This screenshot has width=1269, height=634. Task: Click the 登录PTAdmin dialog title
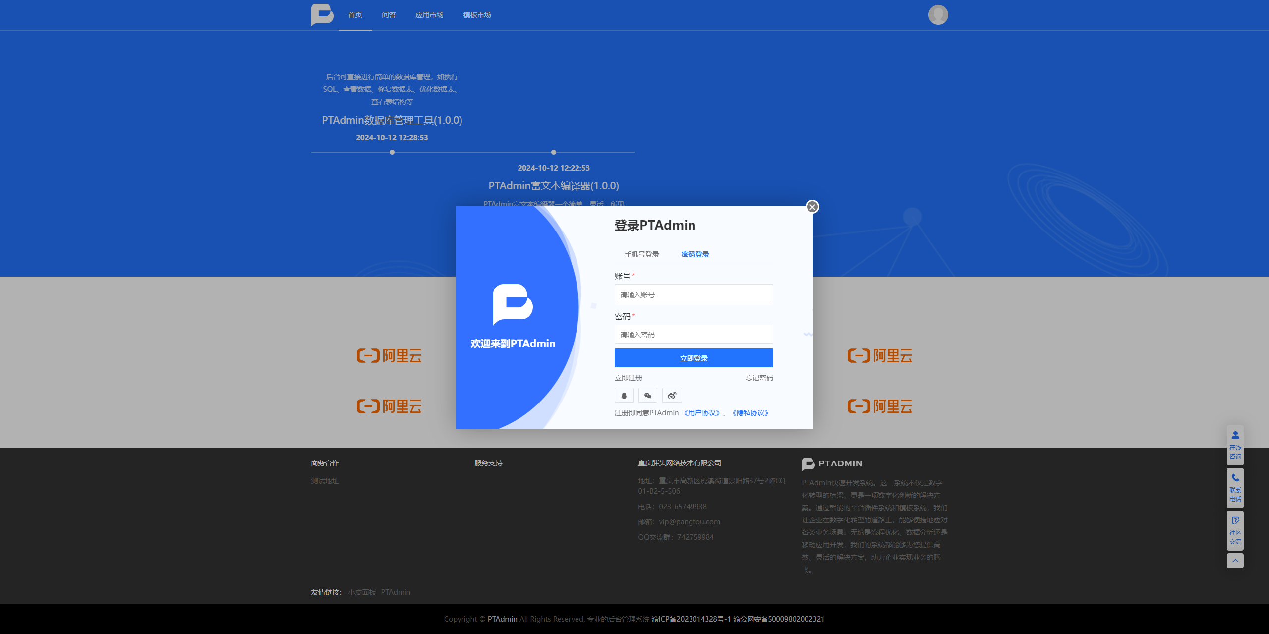point(654,225)
